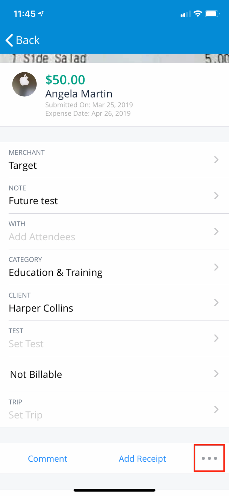The width and height of the screenshot is (229, 496).
Task: Edit the Future test note
Action: (33, 201)
